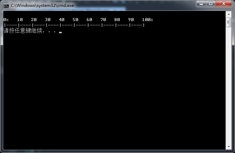Click the 50 mark on progress scale
Screen dimensions: 235x153
pos(75,20)
